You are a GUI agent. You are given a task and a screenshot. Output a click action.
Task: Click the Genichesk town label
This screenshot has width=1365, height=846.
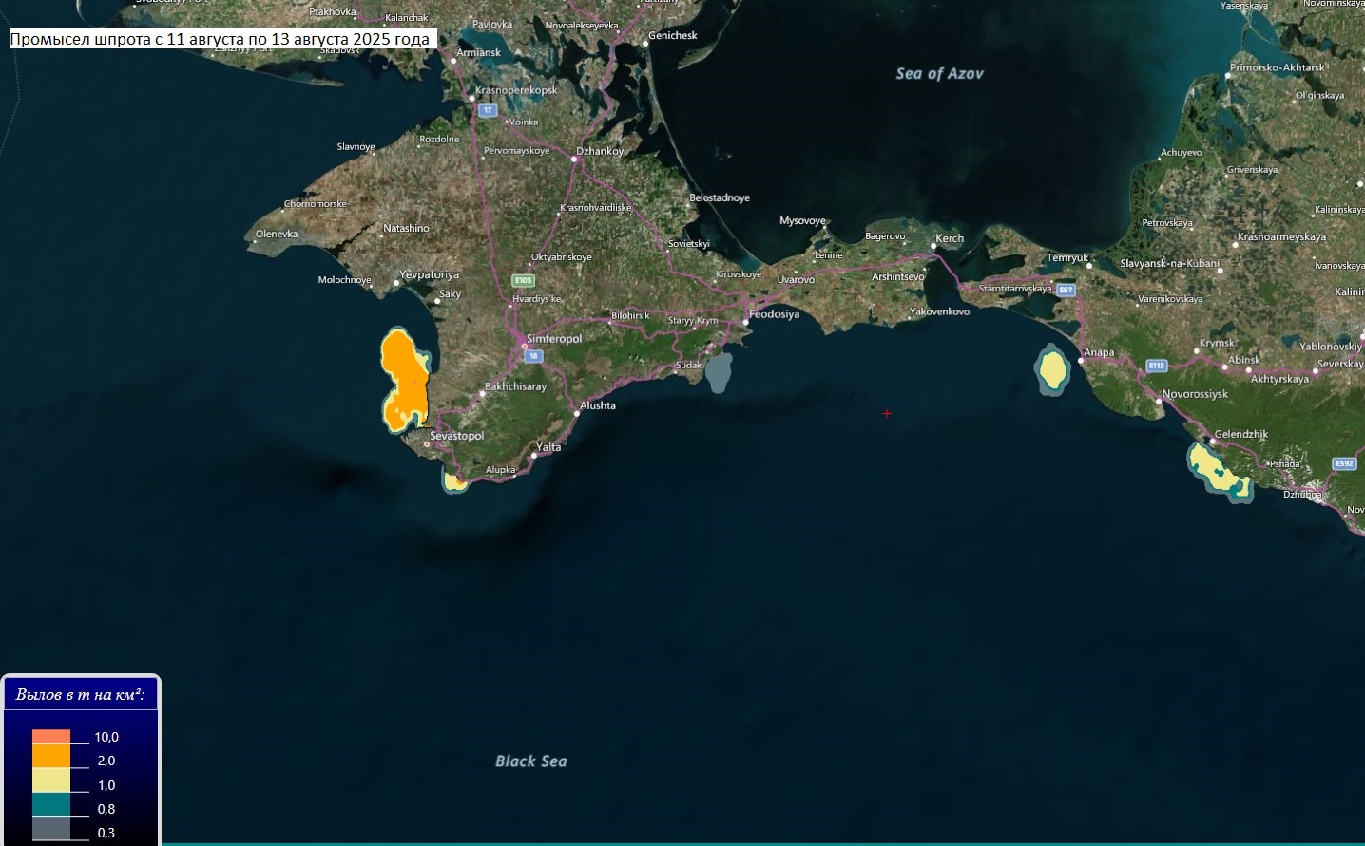point(673,35)
